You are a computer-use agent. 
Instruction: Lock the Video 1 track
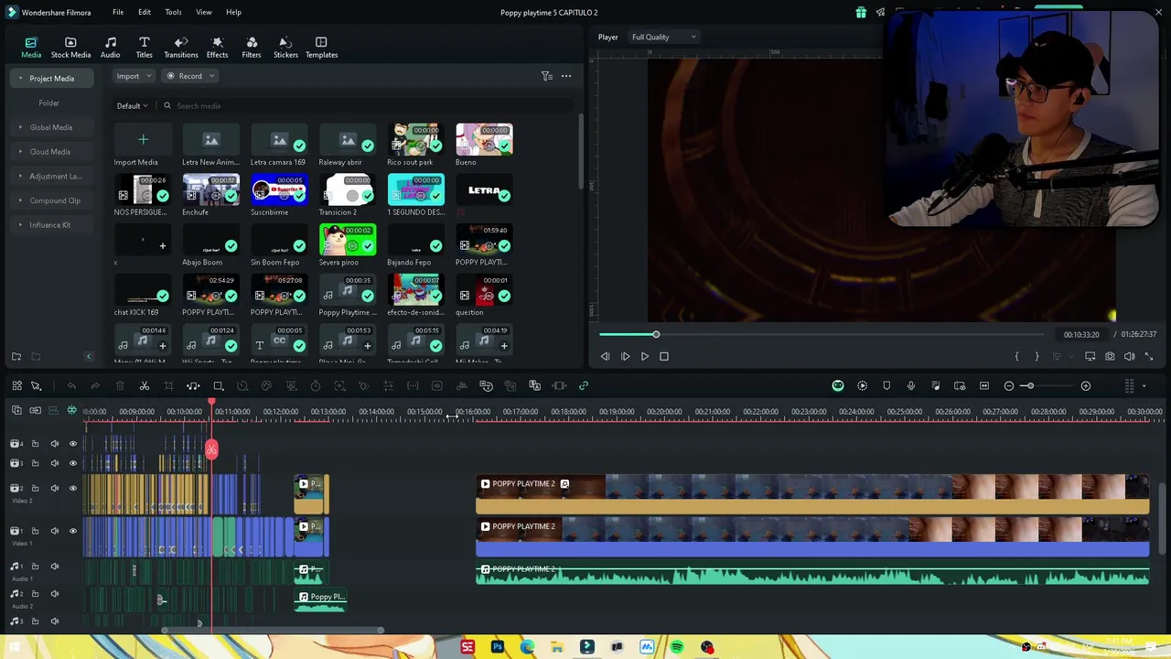[x=35, y=531]
